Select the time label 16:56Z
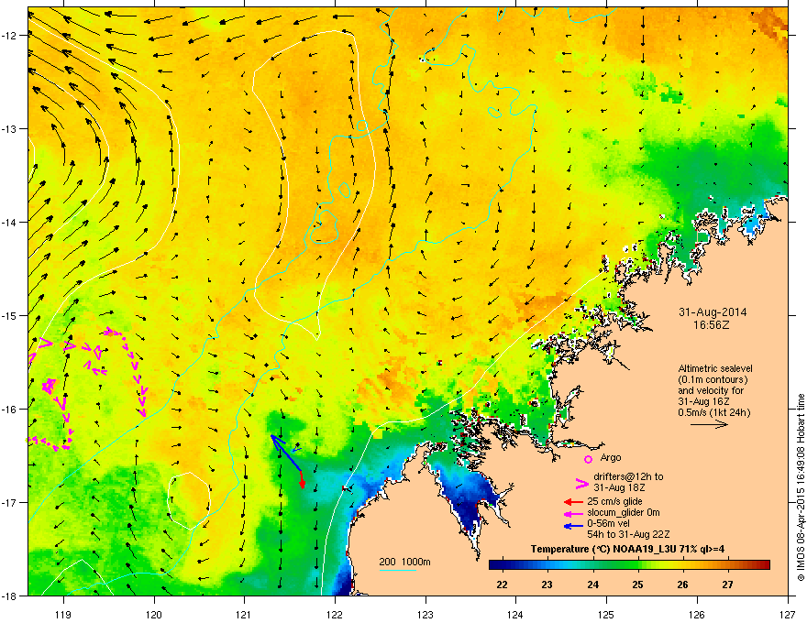This screenshot has width=807, height=623. [x=712, y=325]
